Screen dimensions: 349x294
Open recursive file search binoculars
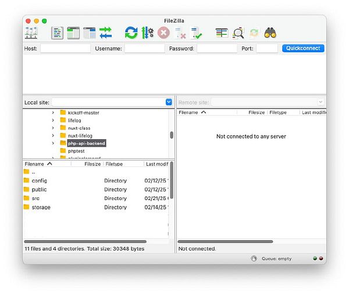pos(270,33)
